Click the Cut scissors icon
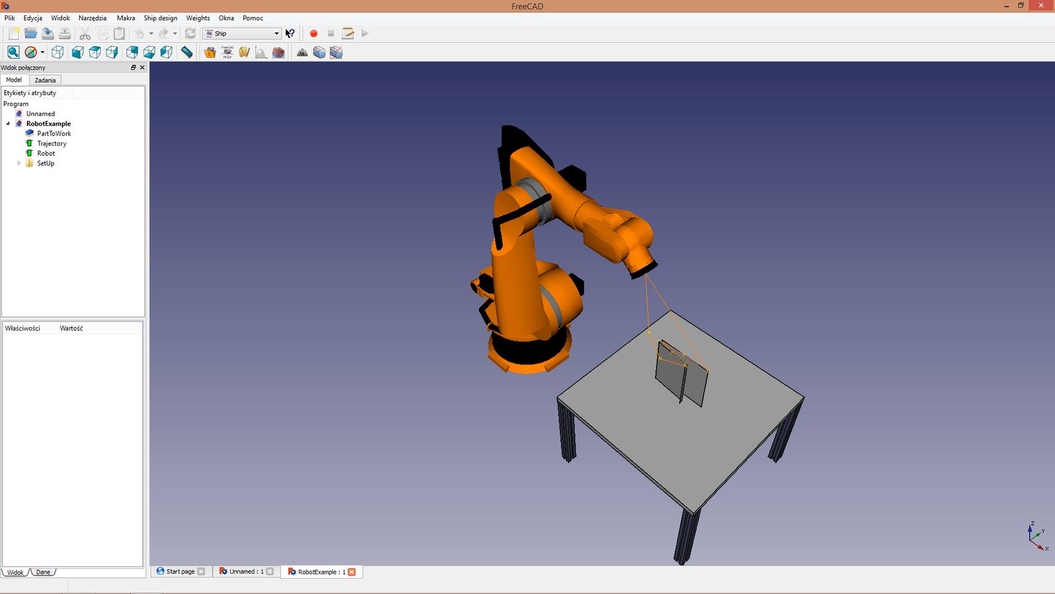Viewport: 1055px width, 594px height. click(85, 34)
